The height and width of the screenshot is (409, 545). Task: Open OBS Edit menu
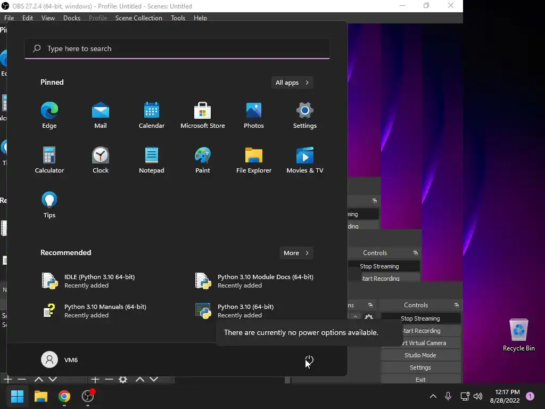click(28, 18)
